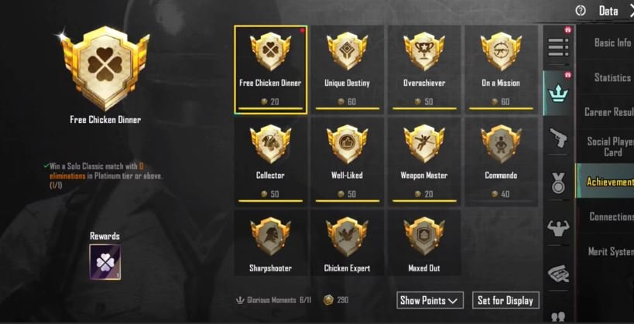Select the Overachiever trophy badge
The width and height of the screenshot is (634, 324).
(x=423, y=70)
